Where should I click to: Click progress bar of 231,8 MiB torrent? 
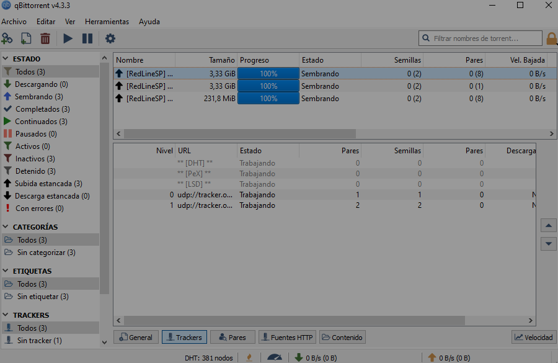268,98
